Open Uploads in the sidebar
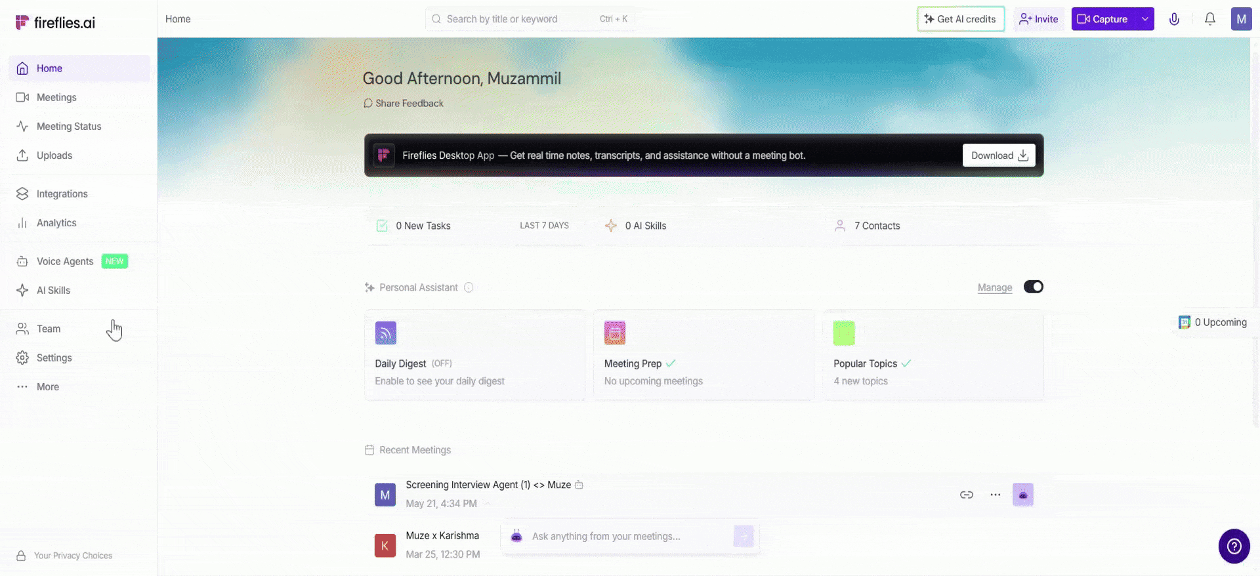The height and width of the screenshot is (576, 1260). (x=79, y=155)
